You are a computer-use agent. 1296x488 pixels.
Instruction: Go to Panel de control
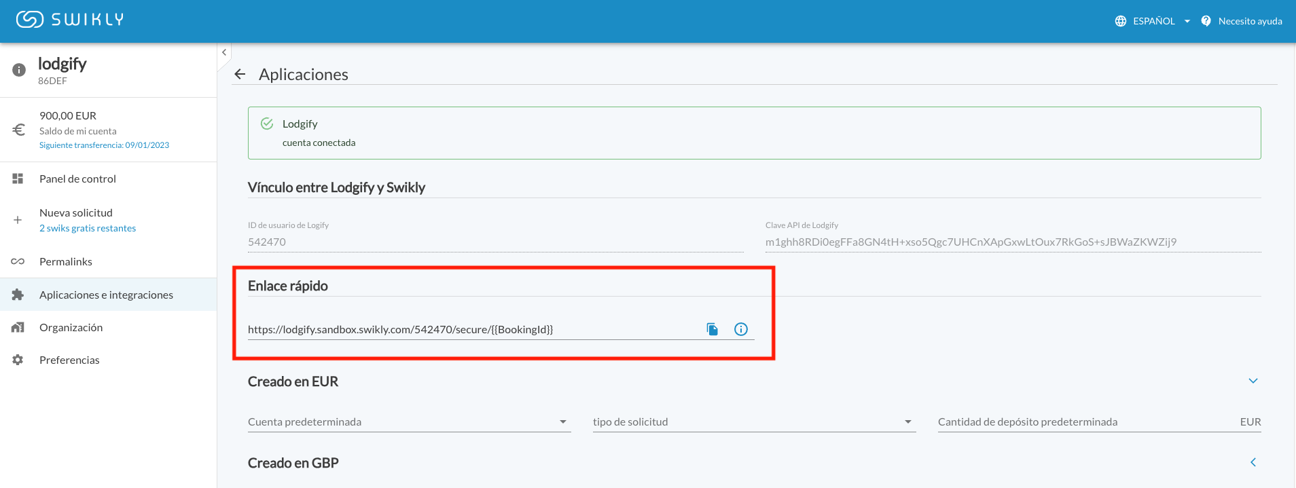(x=77, y=179)
